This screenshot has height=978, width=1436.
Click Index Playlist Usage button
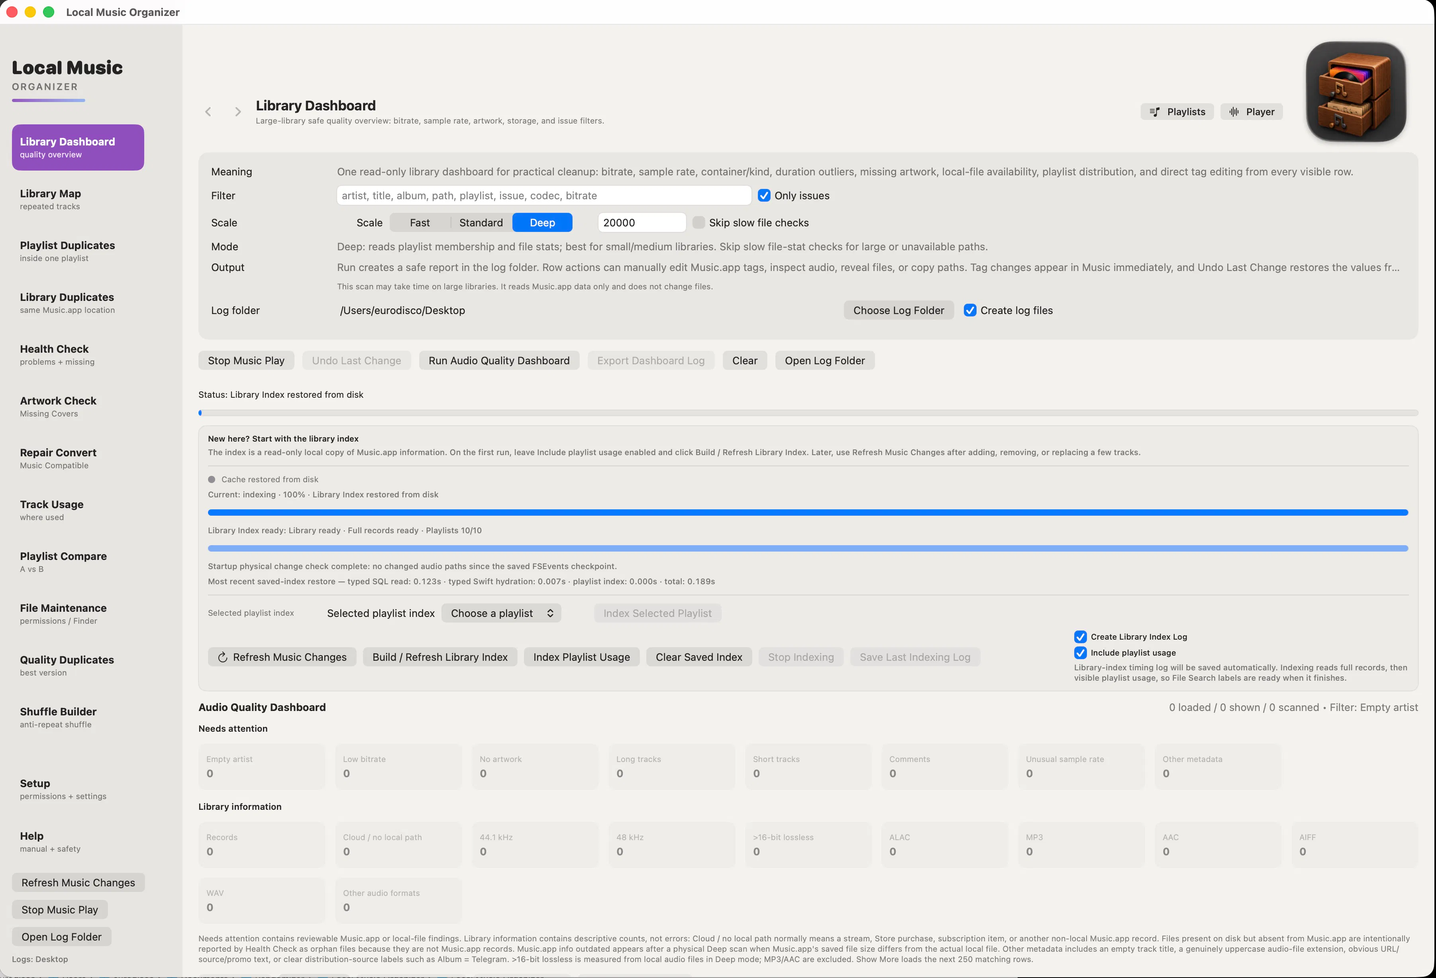click(x=581, y=657)
